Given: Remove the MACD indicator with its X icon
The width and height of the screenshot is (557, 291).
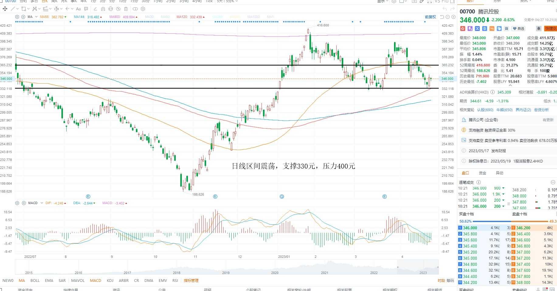Looking at the screenshot, I should [23, 203].
